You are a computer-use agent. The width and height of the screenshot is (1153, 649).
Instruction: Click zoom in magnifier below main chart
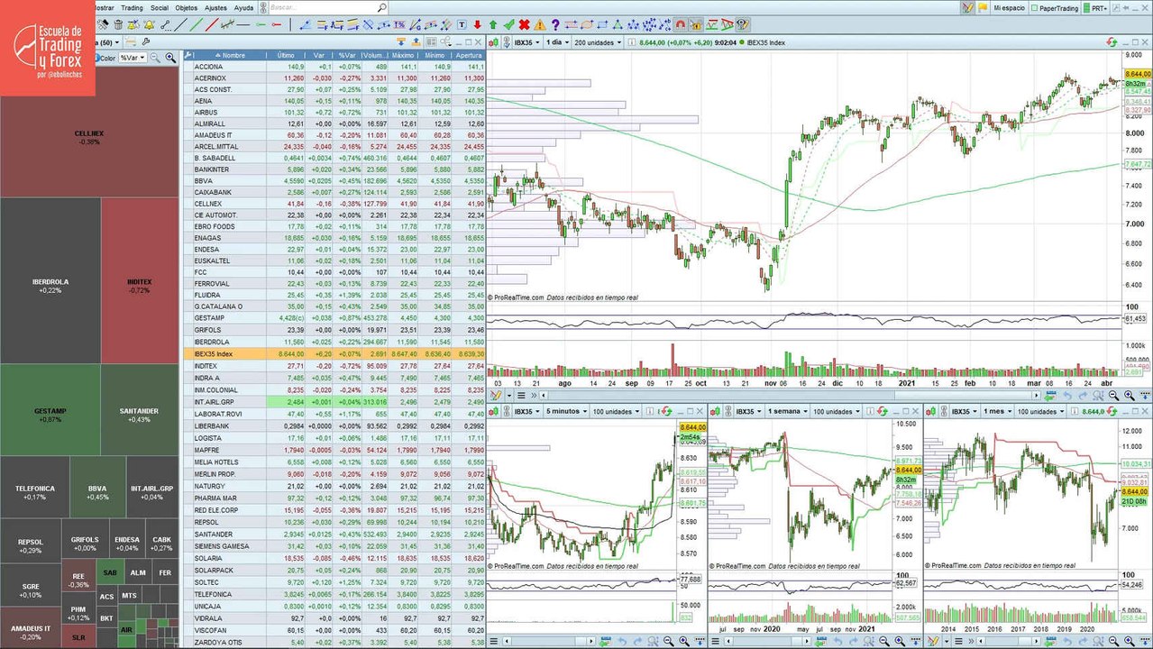[x=1129, y=395]
